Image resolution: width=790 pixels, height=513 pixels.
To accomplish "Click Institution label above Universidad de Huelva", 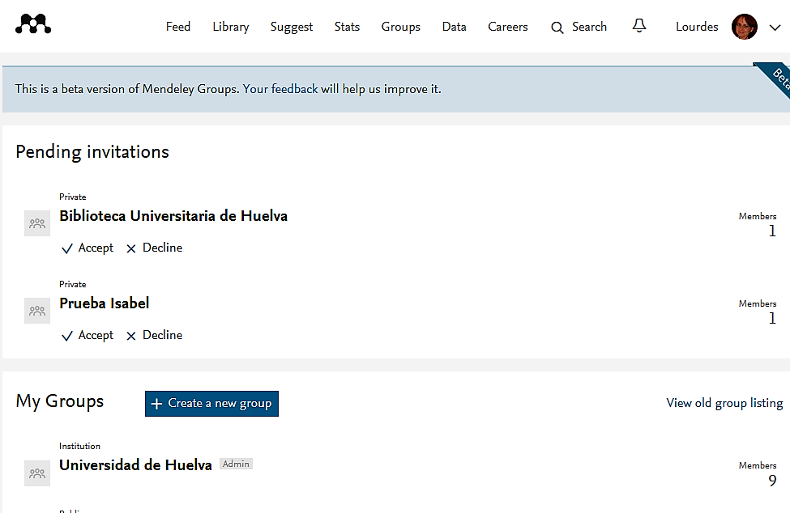I will click(x=79, y=446).
